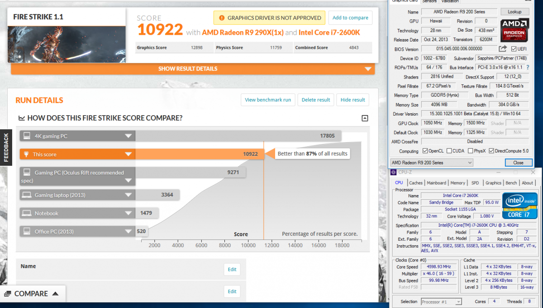The width and height of the screenshot is (543, 308).
Task: Click the Intel Core i7 logo in CPU-Z
Action: click(x=520, y=206)
